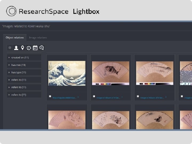The image size is (192, 144).
Task: Open 'Image of Album' link under fat fish fan
Action: (x=108, y=98)
